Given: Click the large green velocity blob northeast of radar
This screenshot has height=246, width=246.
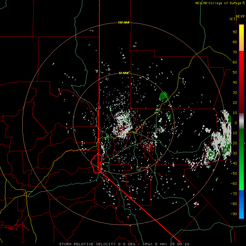Looking at the screenshot, I should (164, 96).
